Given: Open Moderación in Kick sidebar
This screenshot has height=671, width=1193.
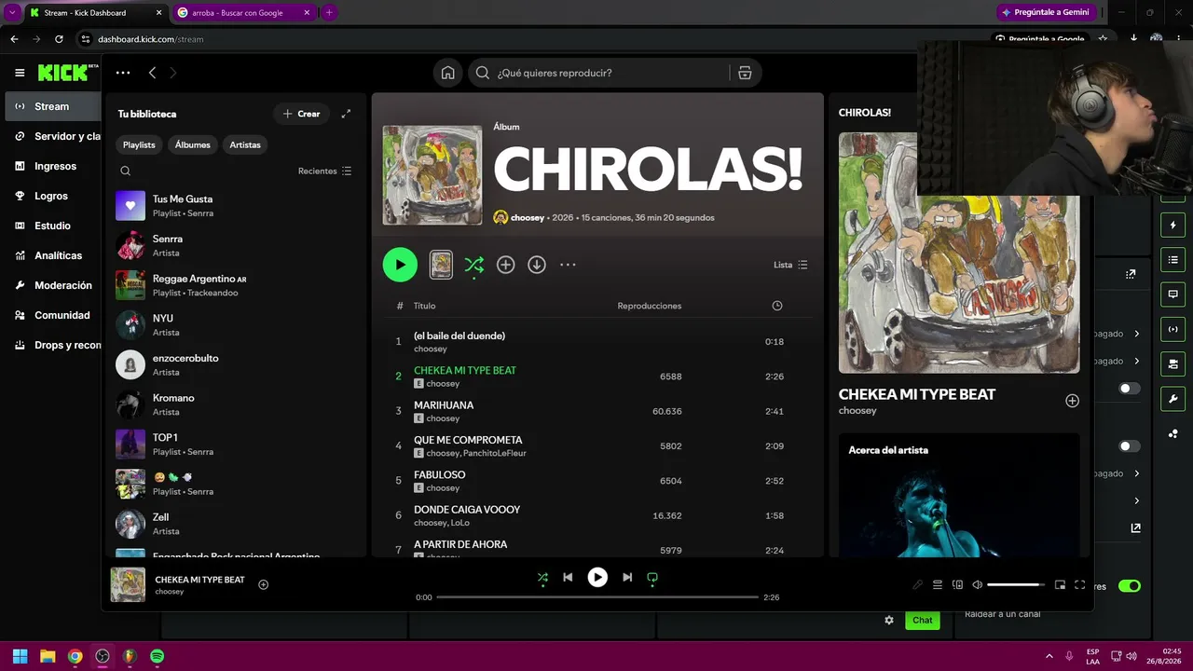Looking at the screenshot, I should click(53, 285).
